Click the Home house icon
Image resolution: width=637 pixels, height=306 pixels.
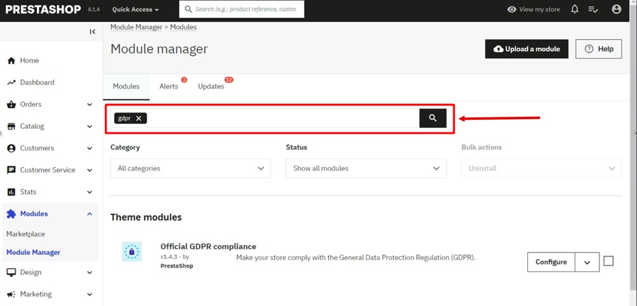pos(11,61)
